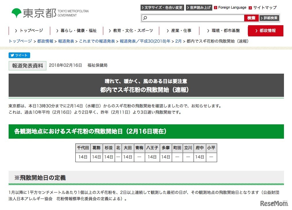Select the 暮らし・健康・福祉 menu item
This screenshot has width=292, height=210.
[77, 30]
